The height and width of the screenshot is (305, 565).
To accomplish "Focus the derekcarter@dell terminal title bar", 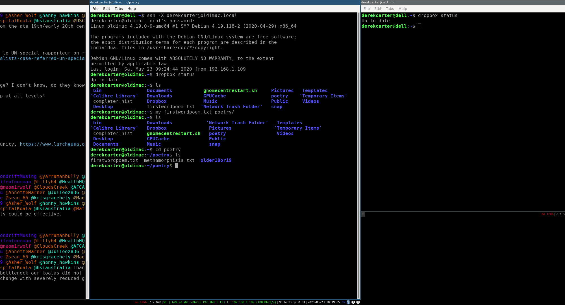I will (x=463, y=2).
